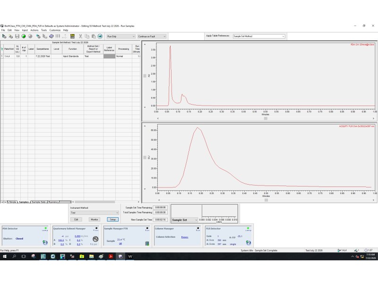Click the globe icon in PDA Detector panel
This screenshot has height=284, width=378.
(45, 242)
